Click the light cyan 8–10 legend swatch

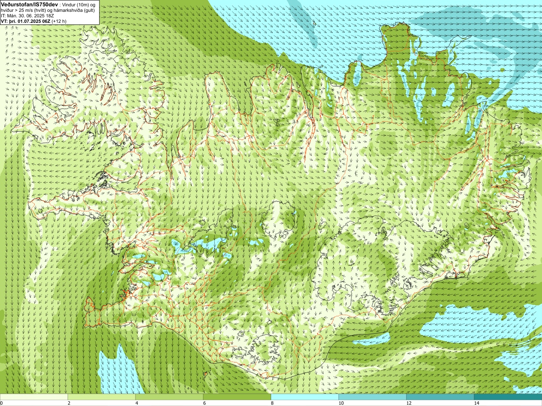click(305, 397)
